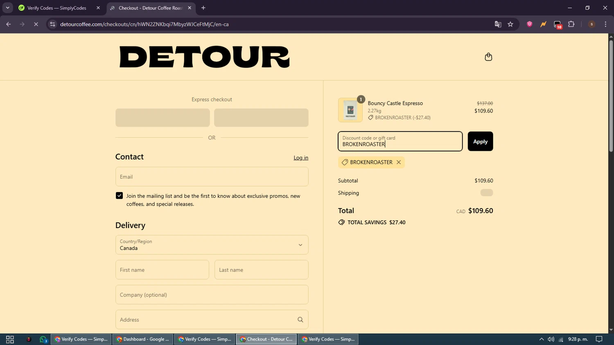Bookmark this page with star icon
614x345 pixels.
pos(510,24)
